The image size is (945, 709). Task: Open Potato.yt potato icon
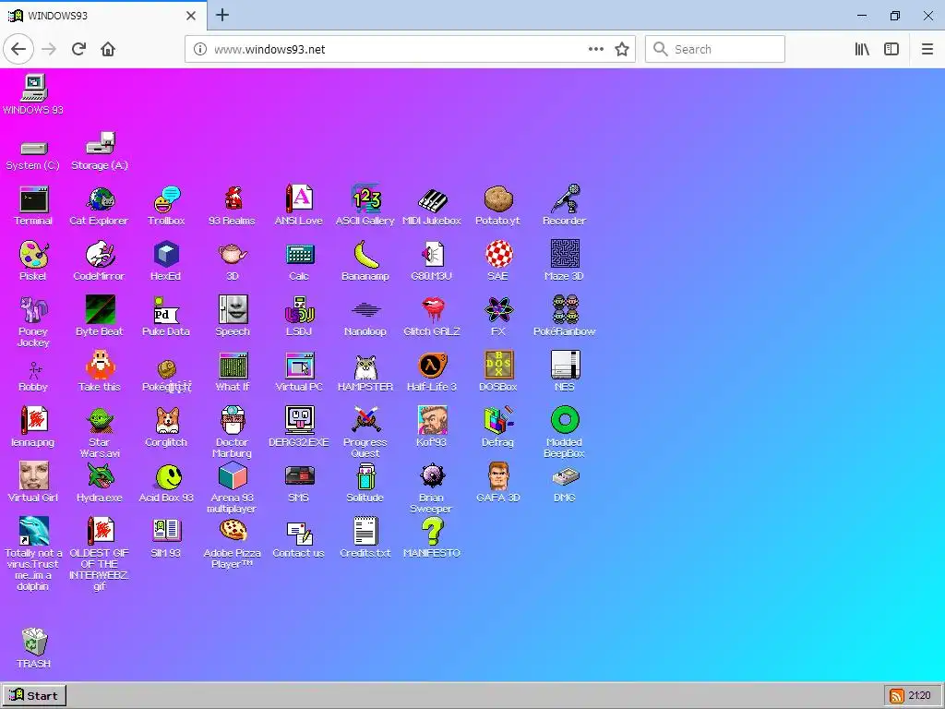click(x=498, y=199)
